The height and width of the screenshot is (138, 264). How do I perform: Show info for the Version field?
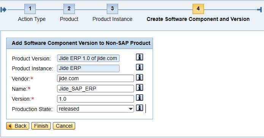139,98
